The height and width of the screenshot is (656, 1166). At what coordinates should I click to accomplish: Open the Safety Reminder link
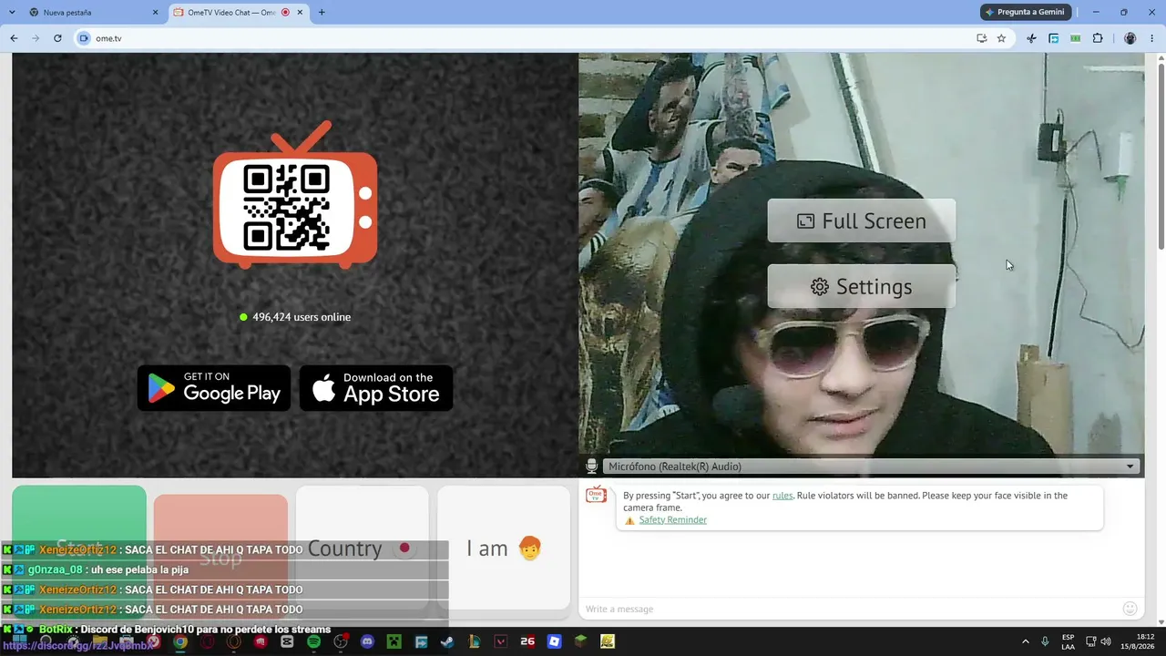(x=672, y=520)
